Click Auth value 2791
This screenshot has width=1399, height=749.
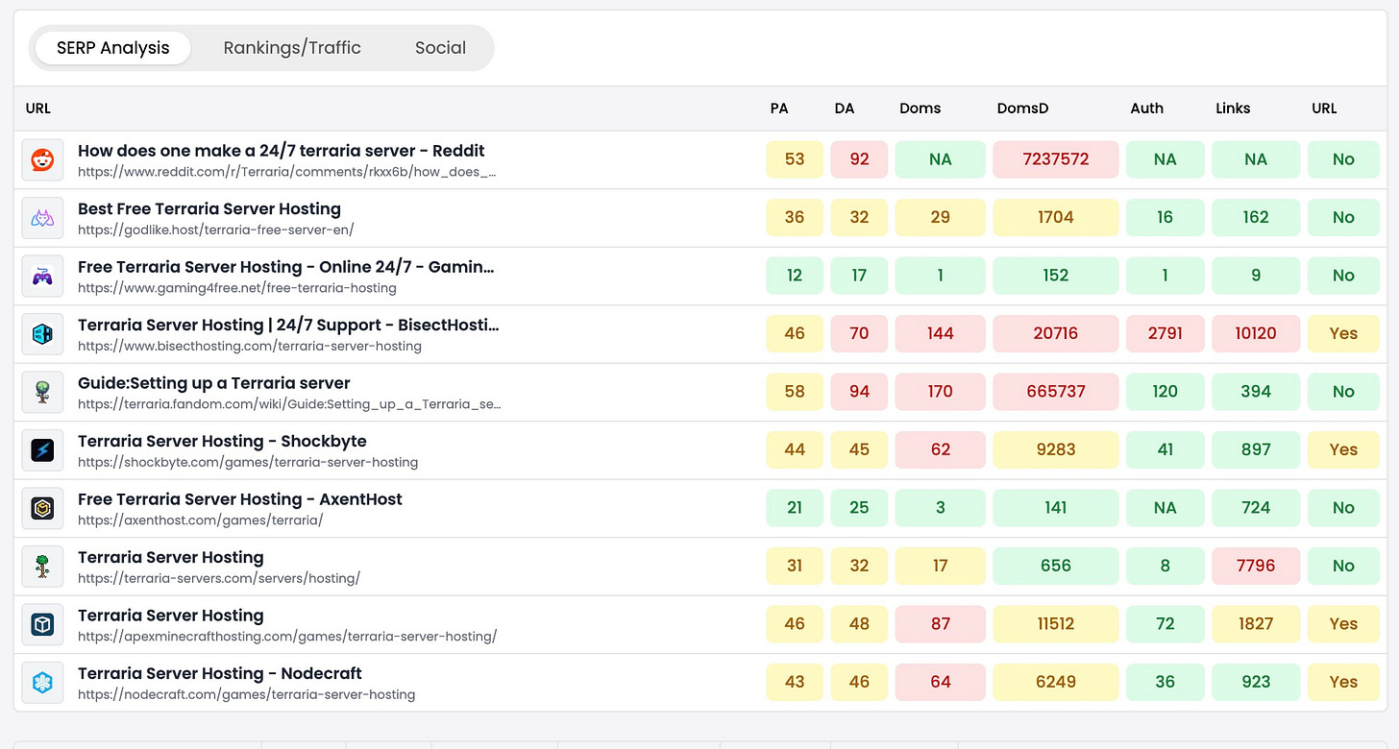(x=1165, y=334)
